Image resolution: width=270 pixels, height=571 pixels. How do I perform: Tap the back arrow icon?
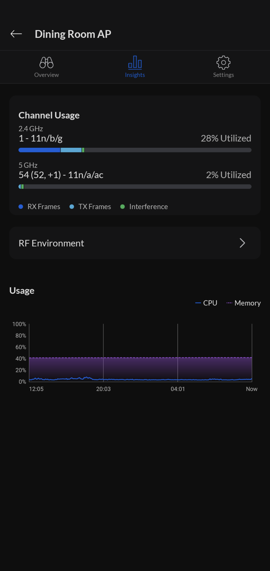coord(16,34)
